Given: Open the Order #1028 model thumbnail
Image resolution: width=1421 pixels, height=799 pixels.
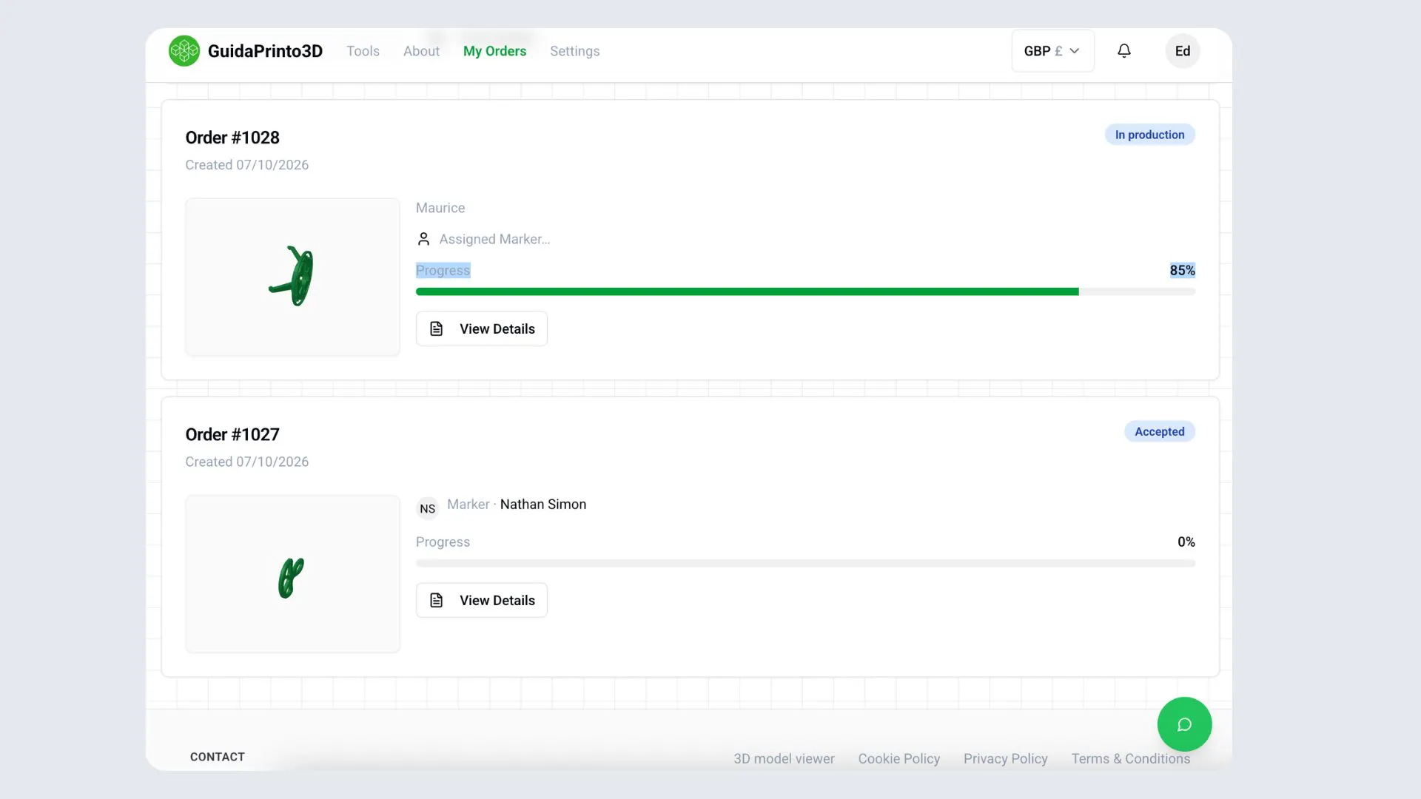Looking at the screenshot, I should click(x=292, y=277).
